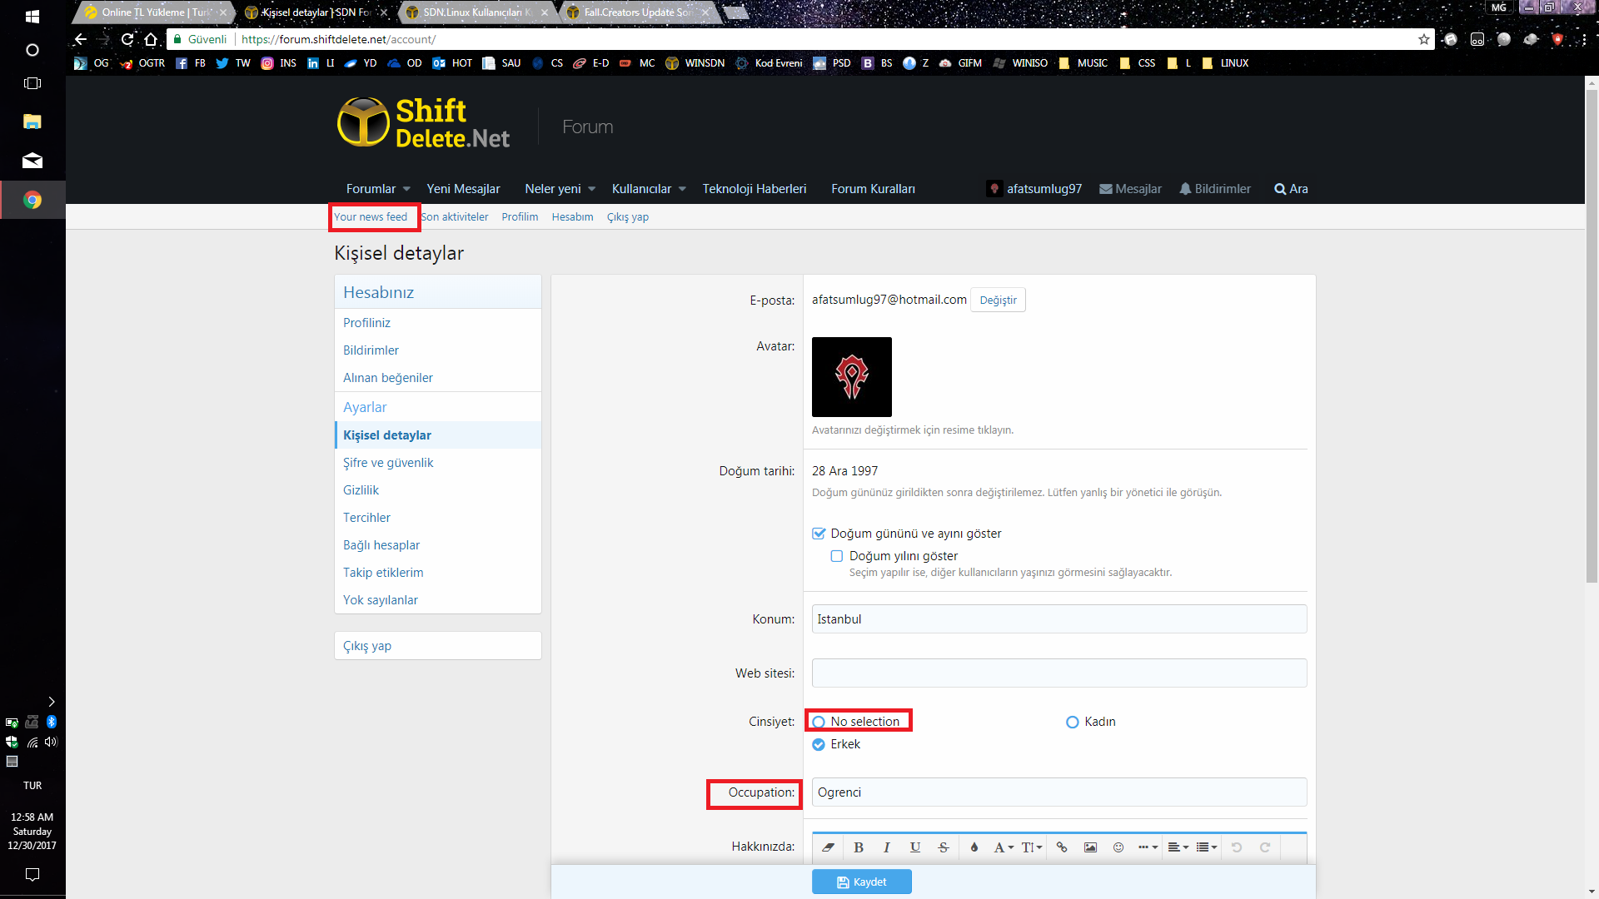Viewport: 1599px width, 899px height.
Task: Open the smilies emoji picker
Action: tap(1118, 847)
